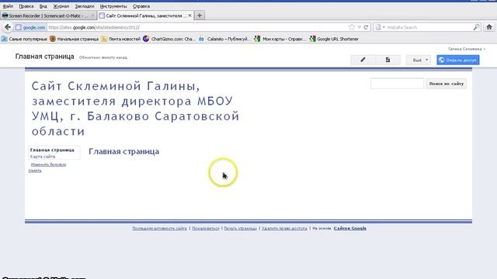Click the Сайтов Google footer link

pos(350,228)
